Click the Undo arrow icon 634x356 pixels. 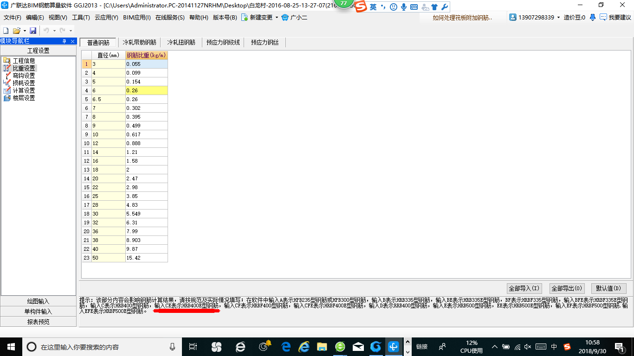[x=46, y=31]
